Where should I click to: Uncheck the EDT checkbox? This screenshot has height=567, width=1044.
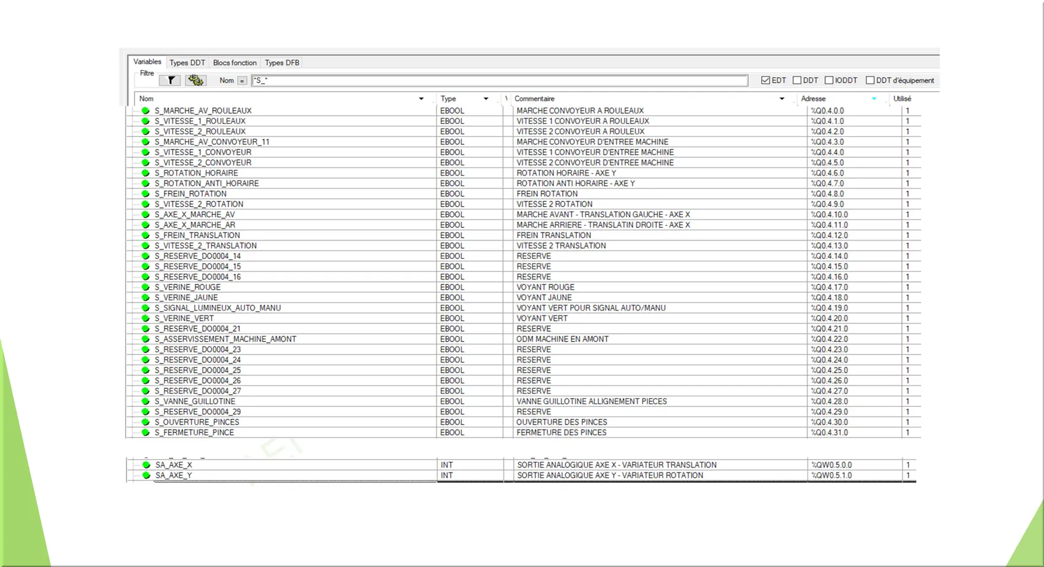(x=765, y=80)
